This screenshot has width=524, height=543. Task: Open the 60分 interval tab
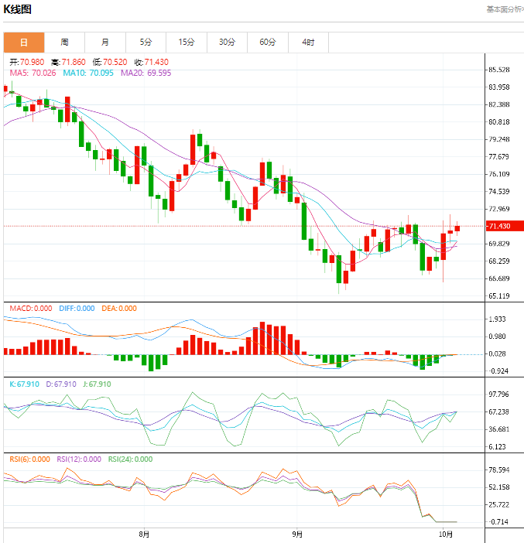pos(268,43)
